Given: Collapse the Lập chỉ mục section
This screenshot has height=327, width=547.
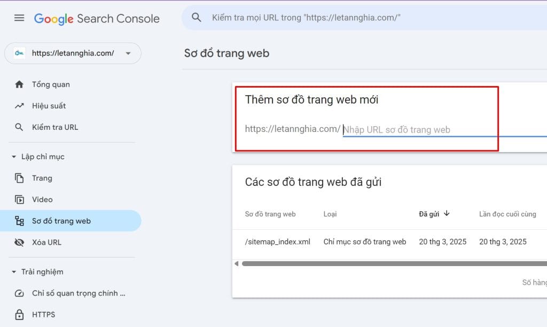Looking at the screenshot, I should pyautogui.click(x=14, y=157).
